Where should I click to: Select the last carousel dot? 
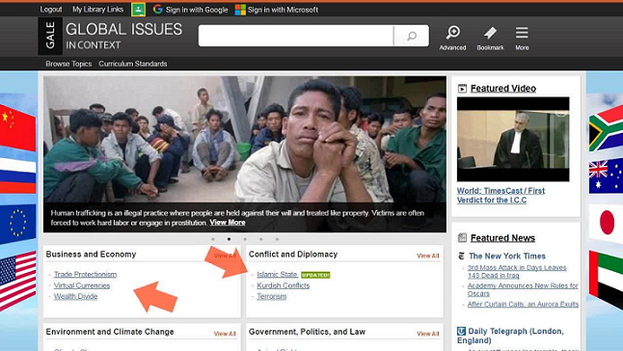click(277, 239)
